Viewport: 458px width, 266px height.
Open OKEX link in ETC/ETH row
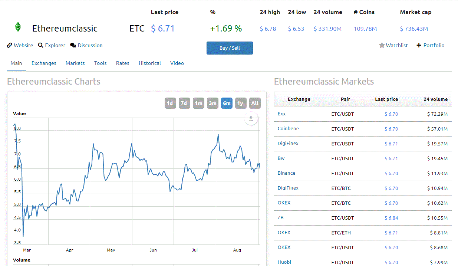[284, 233]
